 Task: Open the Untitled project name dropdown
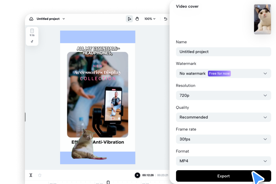tap(51, 19)
